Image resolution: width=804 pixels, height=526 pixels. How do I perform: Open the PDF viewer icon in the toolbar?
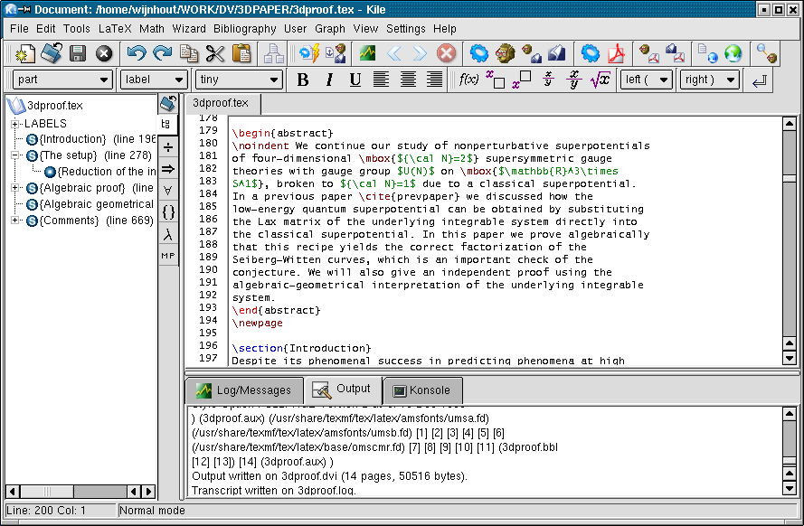[616, 53]
